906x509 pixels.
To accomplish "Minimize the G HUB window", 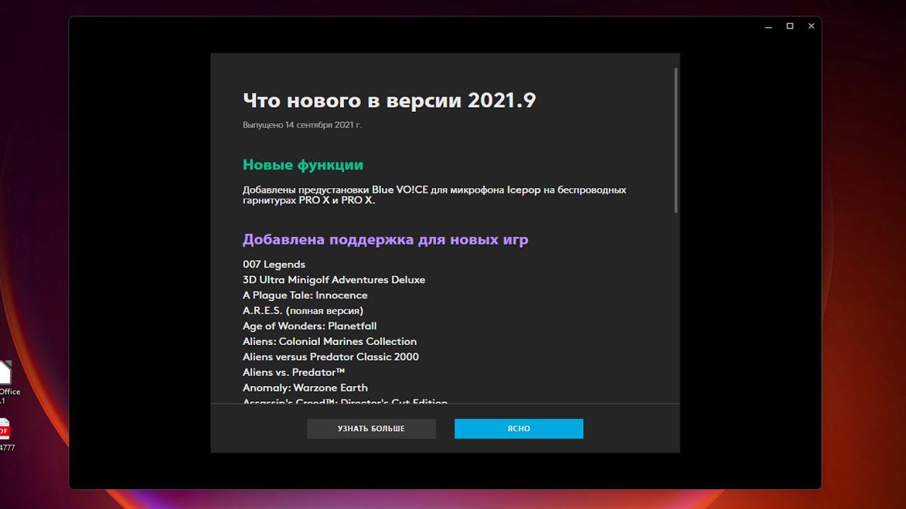I will click(769, 26).
